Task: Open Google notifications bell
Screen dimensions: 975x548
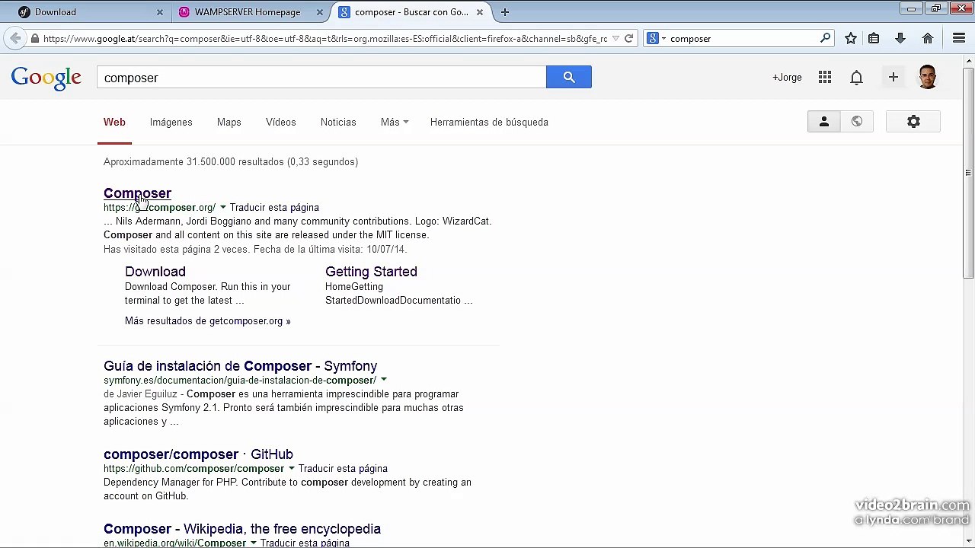Action: (856, 77)
